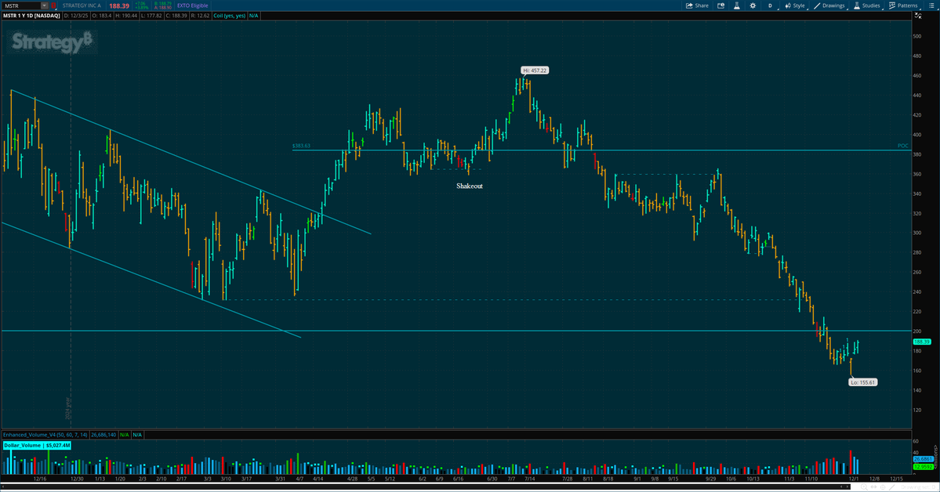Click the R: 12.62 range readout
Viewport: 940px width, 492px height.
(200, 16)
